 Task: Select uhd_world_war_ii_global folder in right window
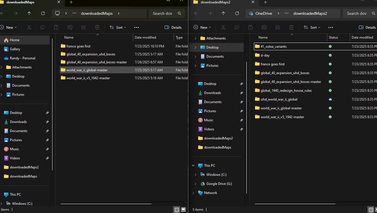(x=316, y=99)
